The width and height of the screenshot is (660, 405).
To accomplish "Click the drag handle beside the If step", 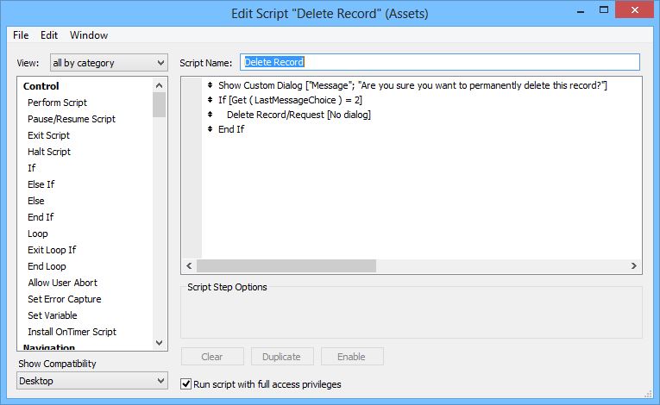I will [x=210, y=100].
